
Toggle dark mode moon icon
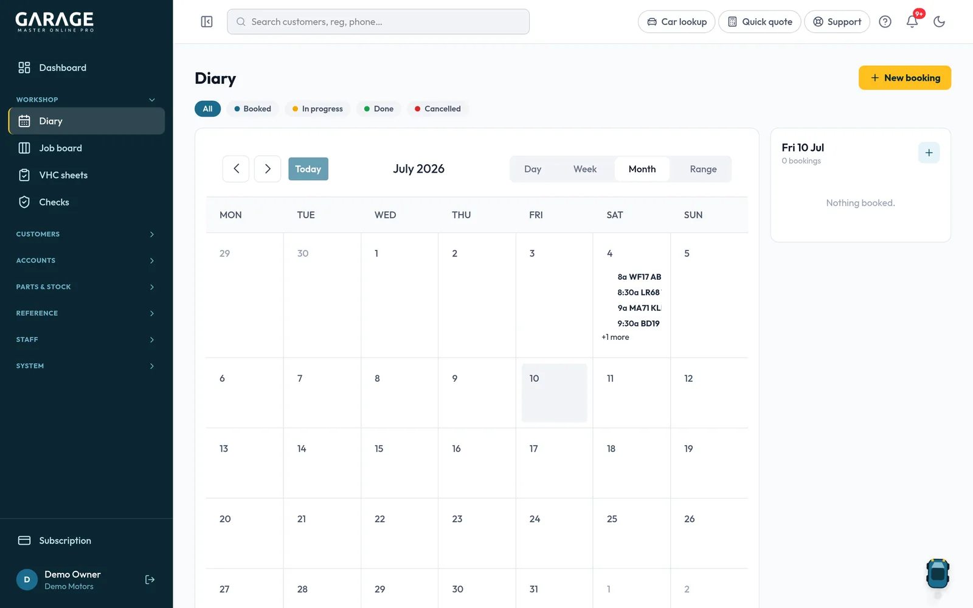pos(939,22)
